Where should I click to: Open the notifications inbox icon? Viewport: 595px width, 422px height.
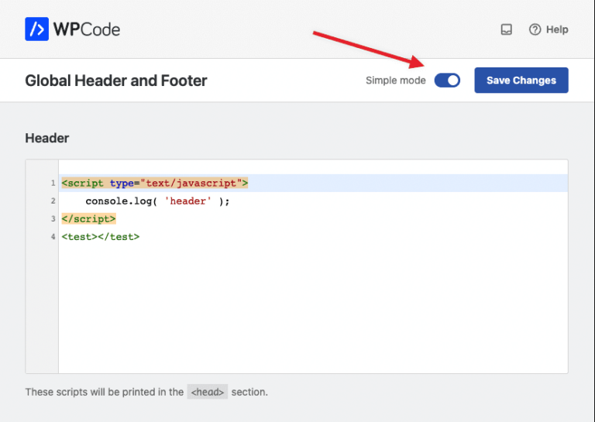506,29
